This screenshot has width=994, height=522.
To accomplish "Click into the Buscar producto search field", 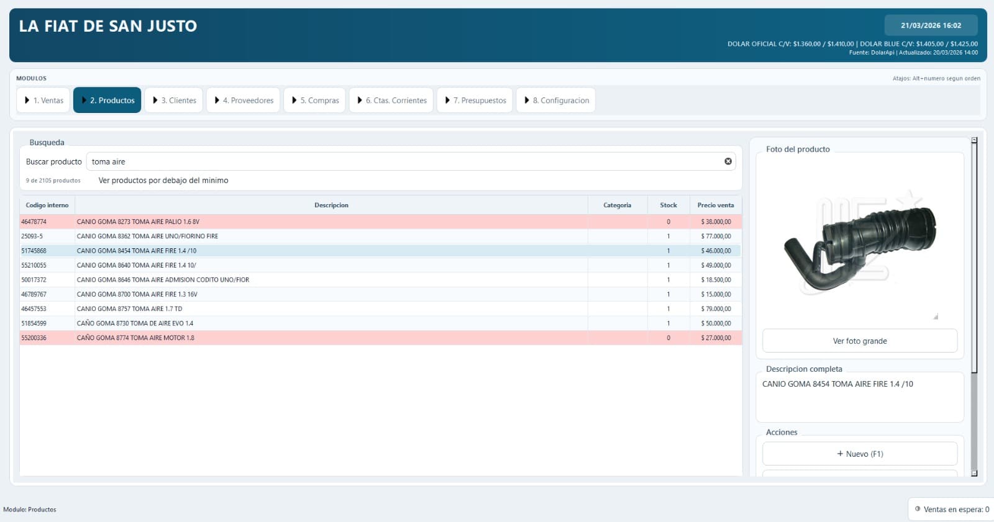I will [404, 161].
